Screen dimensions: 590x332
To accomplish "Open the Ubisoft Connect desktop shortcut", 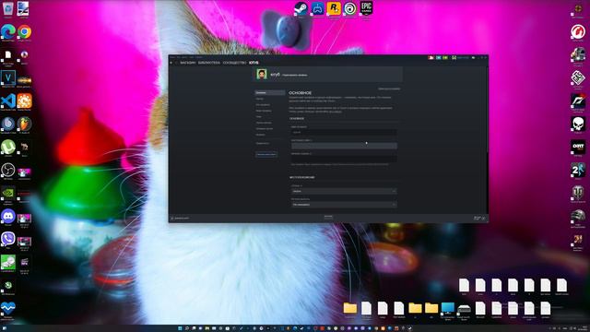I will pos(350,8).
